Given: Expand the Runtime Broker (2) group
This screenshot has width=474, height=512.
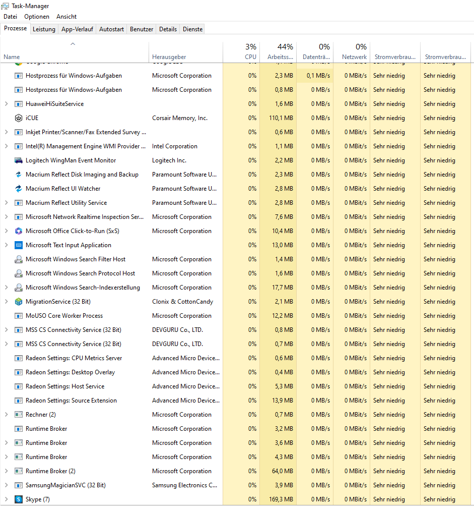Looking at the screenshot, I should [x=6, y=471].
